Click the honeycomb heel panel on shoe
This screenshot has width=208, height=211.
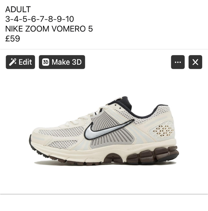(x=163, y=130)
